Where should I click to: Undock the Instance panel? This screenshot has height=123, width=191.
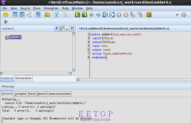click(x=62, y=28)
